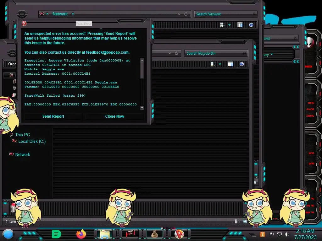Viewport: 322px width, 241px height.
Task: Open the red ship taskbar app
Action: point(130,234)
